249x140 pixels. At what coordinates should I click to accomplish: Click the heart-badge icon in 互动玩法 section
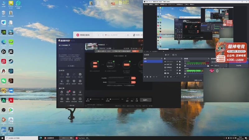click(74, 81)
